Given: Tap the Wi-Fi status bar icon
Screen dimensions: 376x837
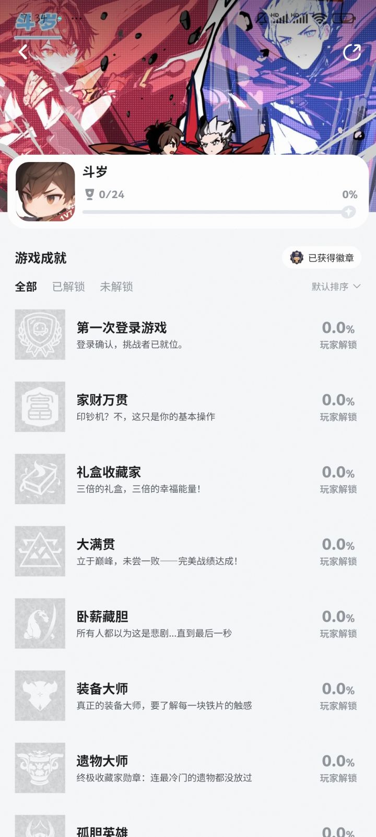Looking at the screenshot, I should pos(320,18).
